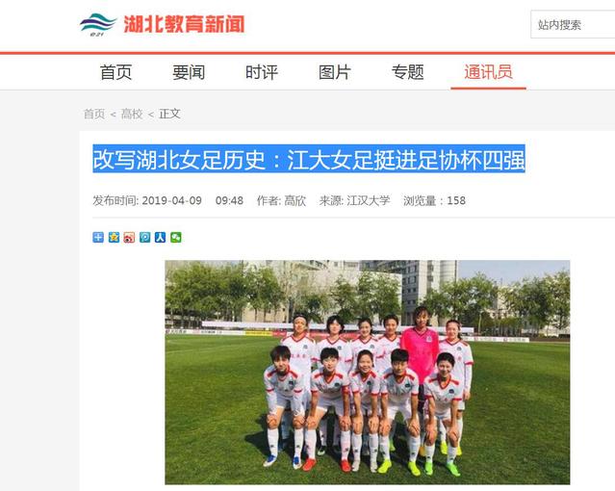Click the 湖北教育新闻 site logo

pyautogui.click(x=162, y=24)
